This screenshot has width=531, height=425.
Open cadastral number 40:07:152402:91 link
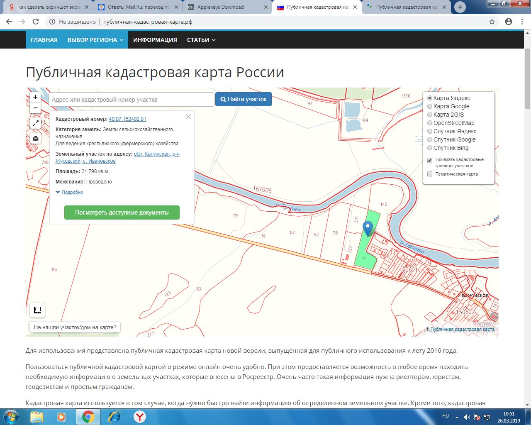tap(127, 119)
